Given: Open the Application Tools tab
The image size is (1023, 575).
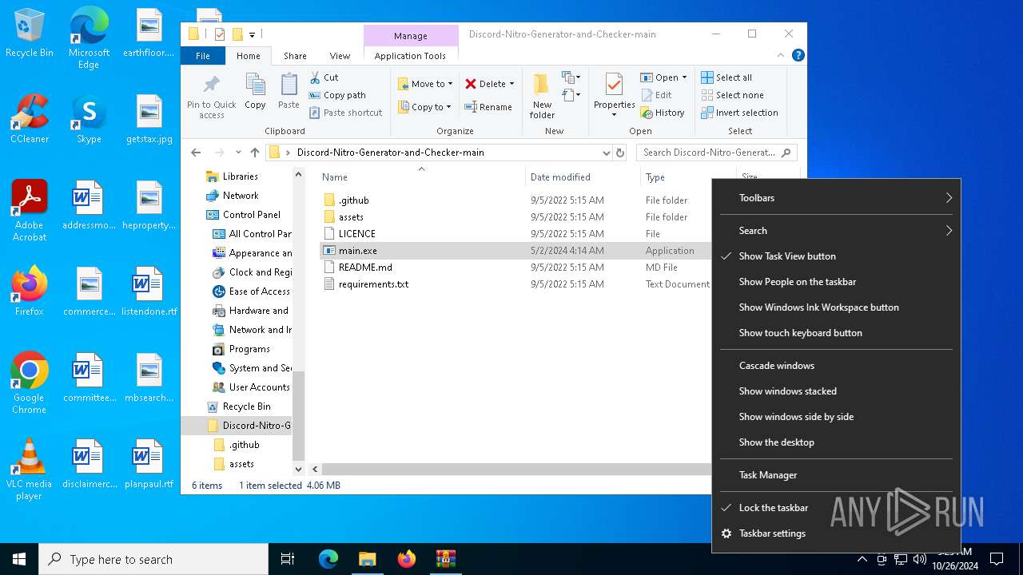Looking at the screenshot, I should 410,56.
